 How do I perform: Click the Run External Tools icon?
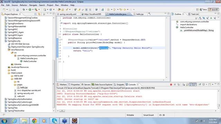tap(36, 10)
